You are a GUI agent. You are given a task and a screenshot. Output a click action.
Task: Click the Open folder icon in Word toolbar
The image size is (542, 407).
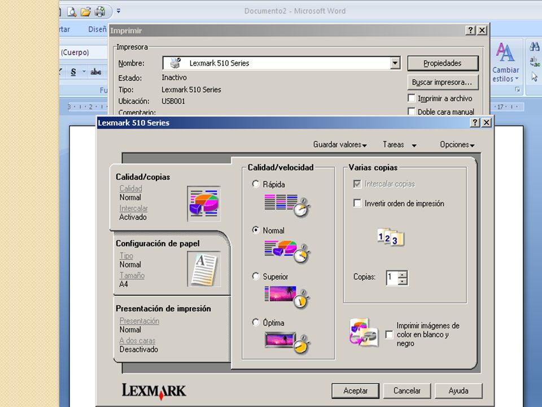tap(85, 12)
